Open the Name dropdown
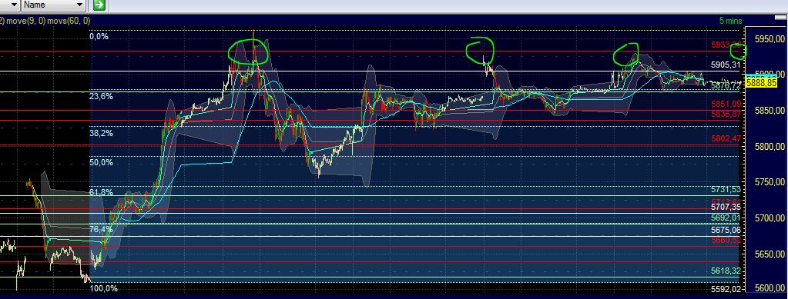Image resolution: width=788 pixels, height=299 pixels. pyautogui.click(x=53, y=5)
